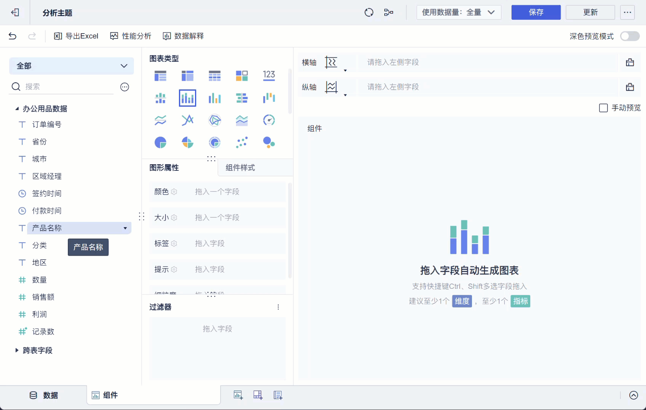The image size is (646, 410).
Task: Select the detail table chart type
Action: point(215,76)
